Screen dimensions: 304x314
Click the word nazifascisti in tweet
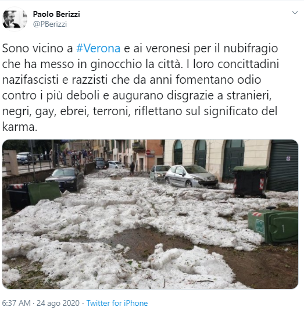coord(30,80)
